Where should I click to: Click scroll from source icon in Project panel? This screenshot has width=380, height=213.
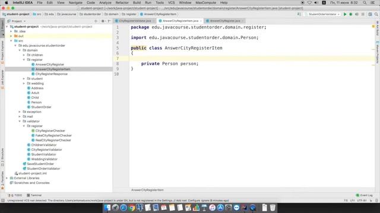[x=96, y=21]
